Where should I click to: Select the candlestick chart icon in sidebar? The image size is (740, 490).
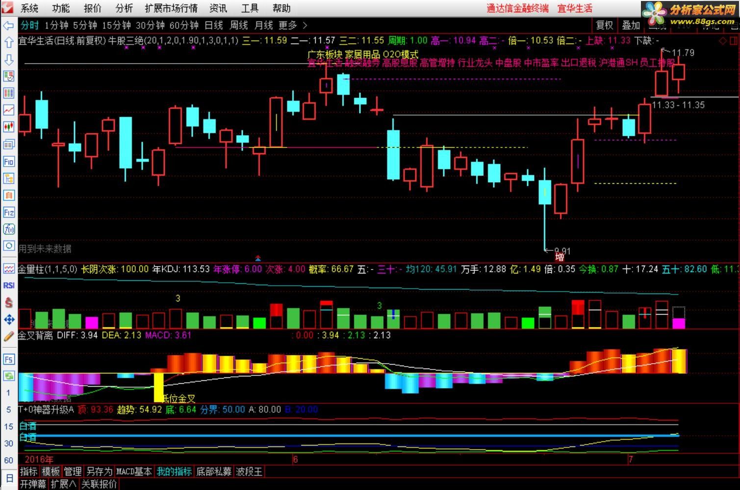[x=8, y=127]
